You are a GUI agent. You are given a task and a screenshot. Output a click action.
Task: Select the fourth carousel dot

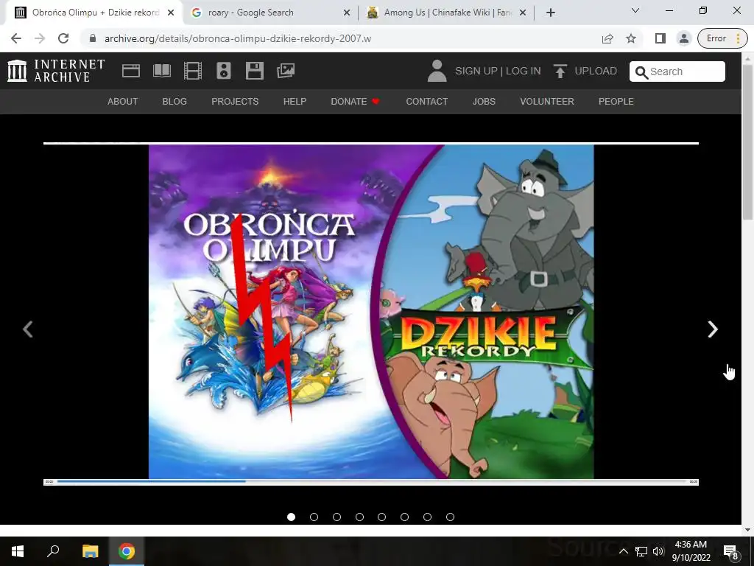359,517
